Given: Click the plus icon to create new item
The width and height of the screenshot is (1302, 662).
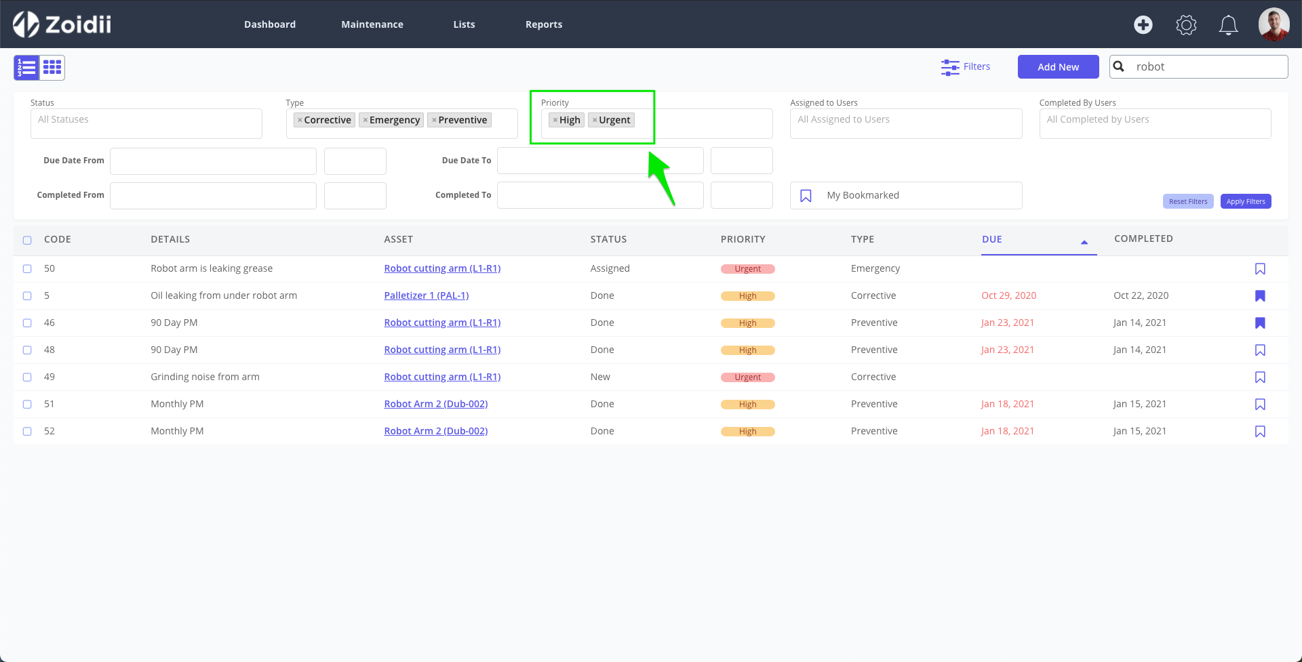Looking at the screenshot, I should tap(1143, 24).
